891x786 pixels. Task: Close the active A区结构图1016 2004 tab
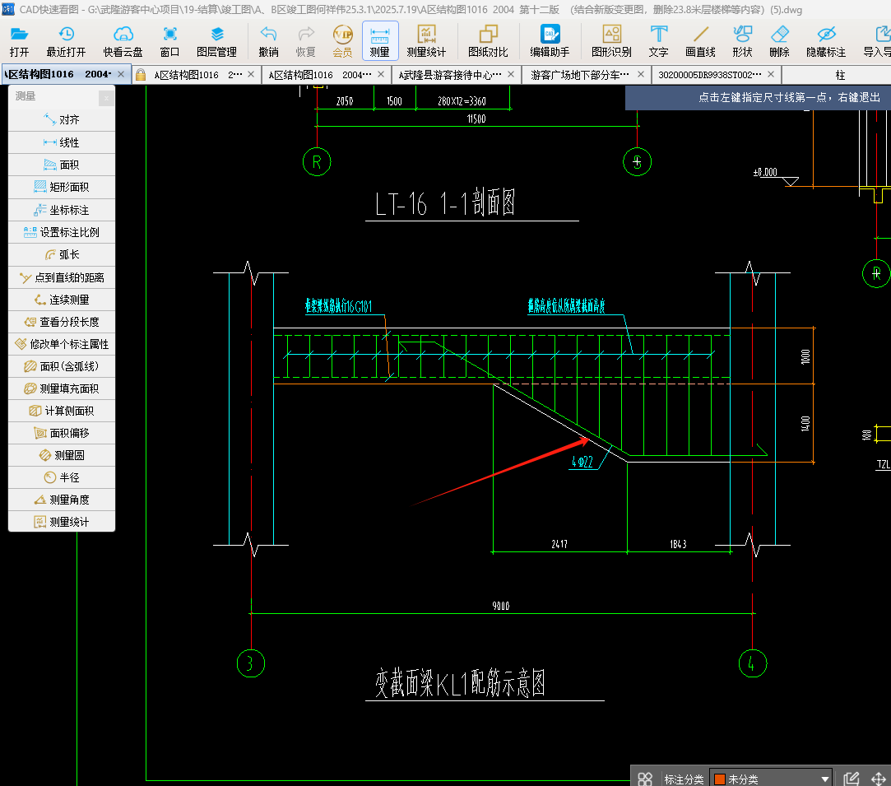[x=120, y=74]
